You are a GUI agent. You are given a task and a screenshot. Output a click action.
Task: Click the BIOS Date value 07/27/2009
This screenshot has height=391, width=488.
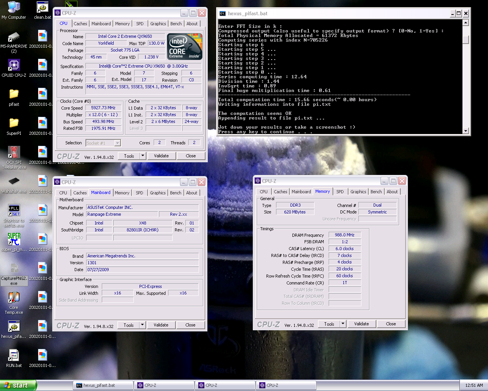click(143, 270)
